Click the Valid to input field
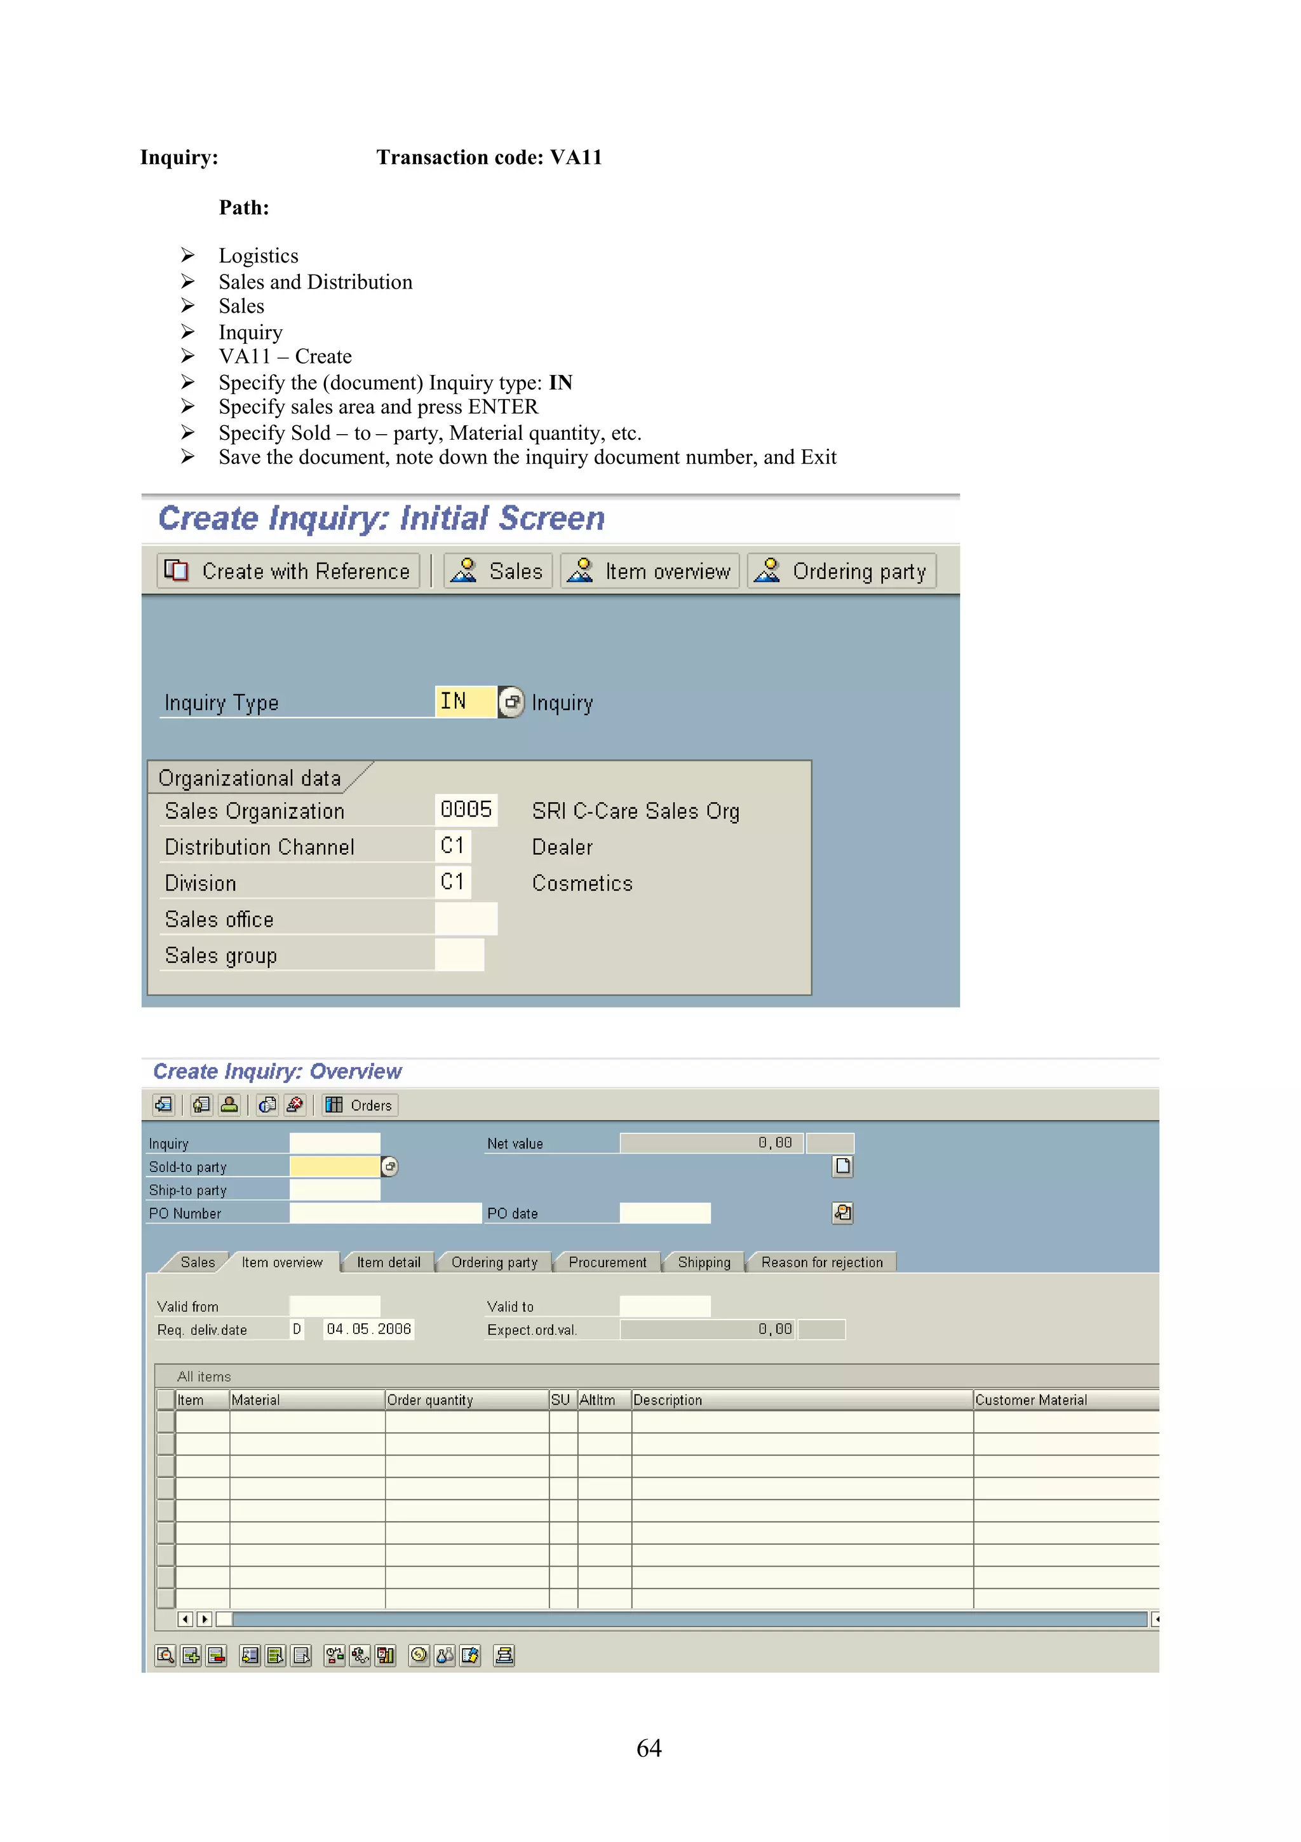Image resolution: width=1301 pixels, height=1842 pixels. pyautogui.click(x=665, y=1306)
